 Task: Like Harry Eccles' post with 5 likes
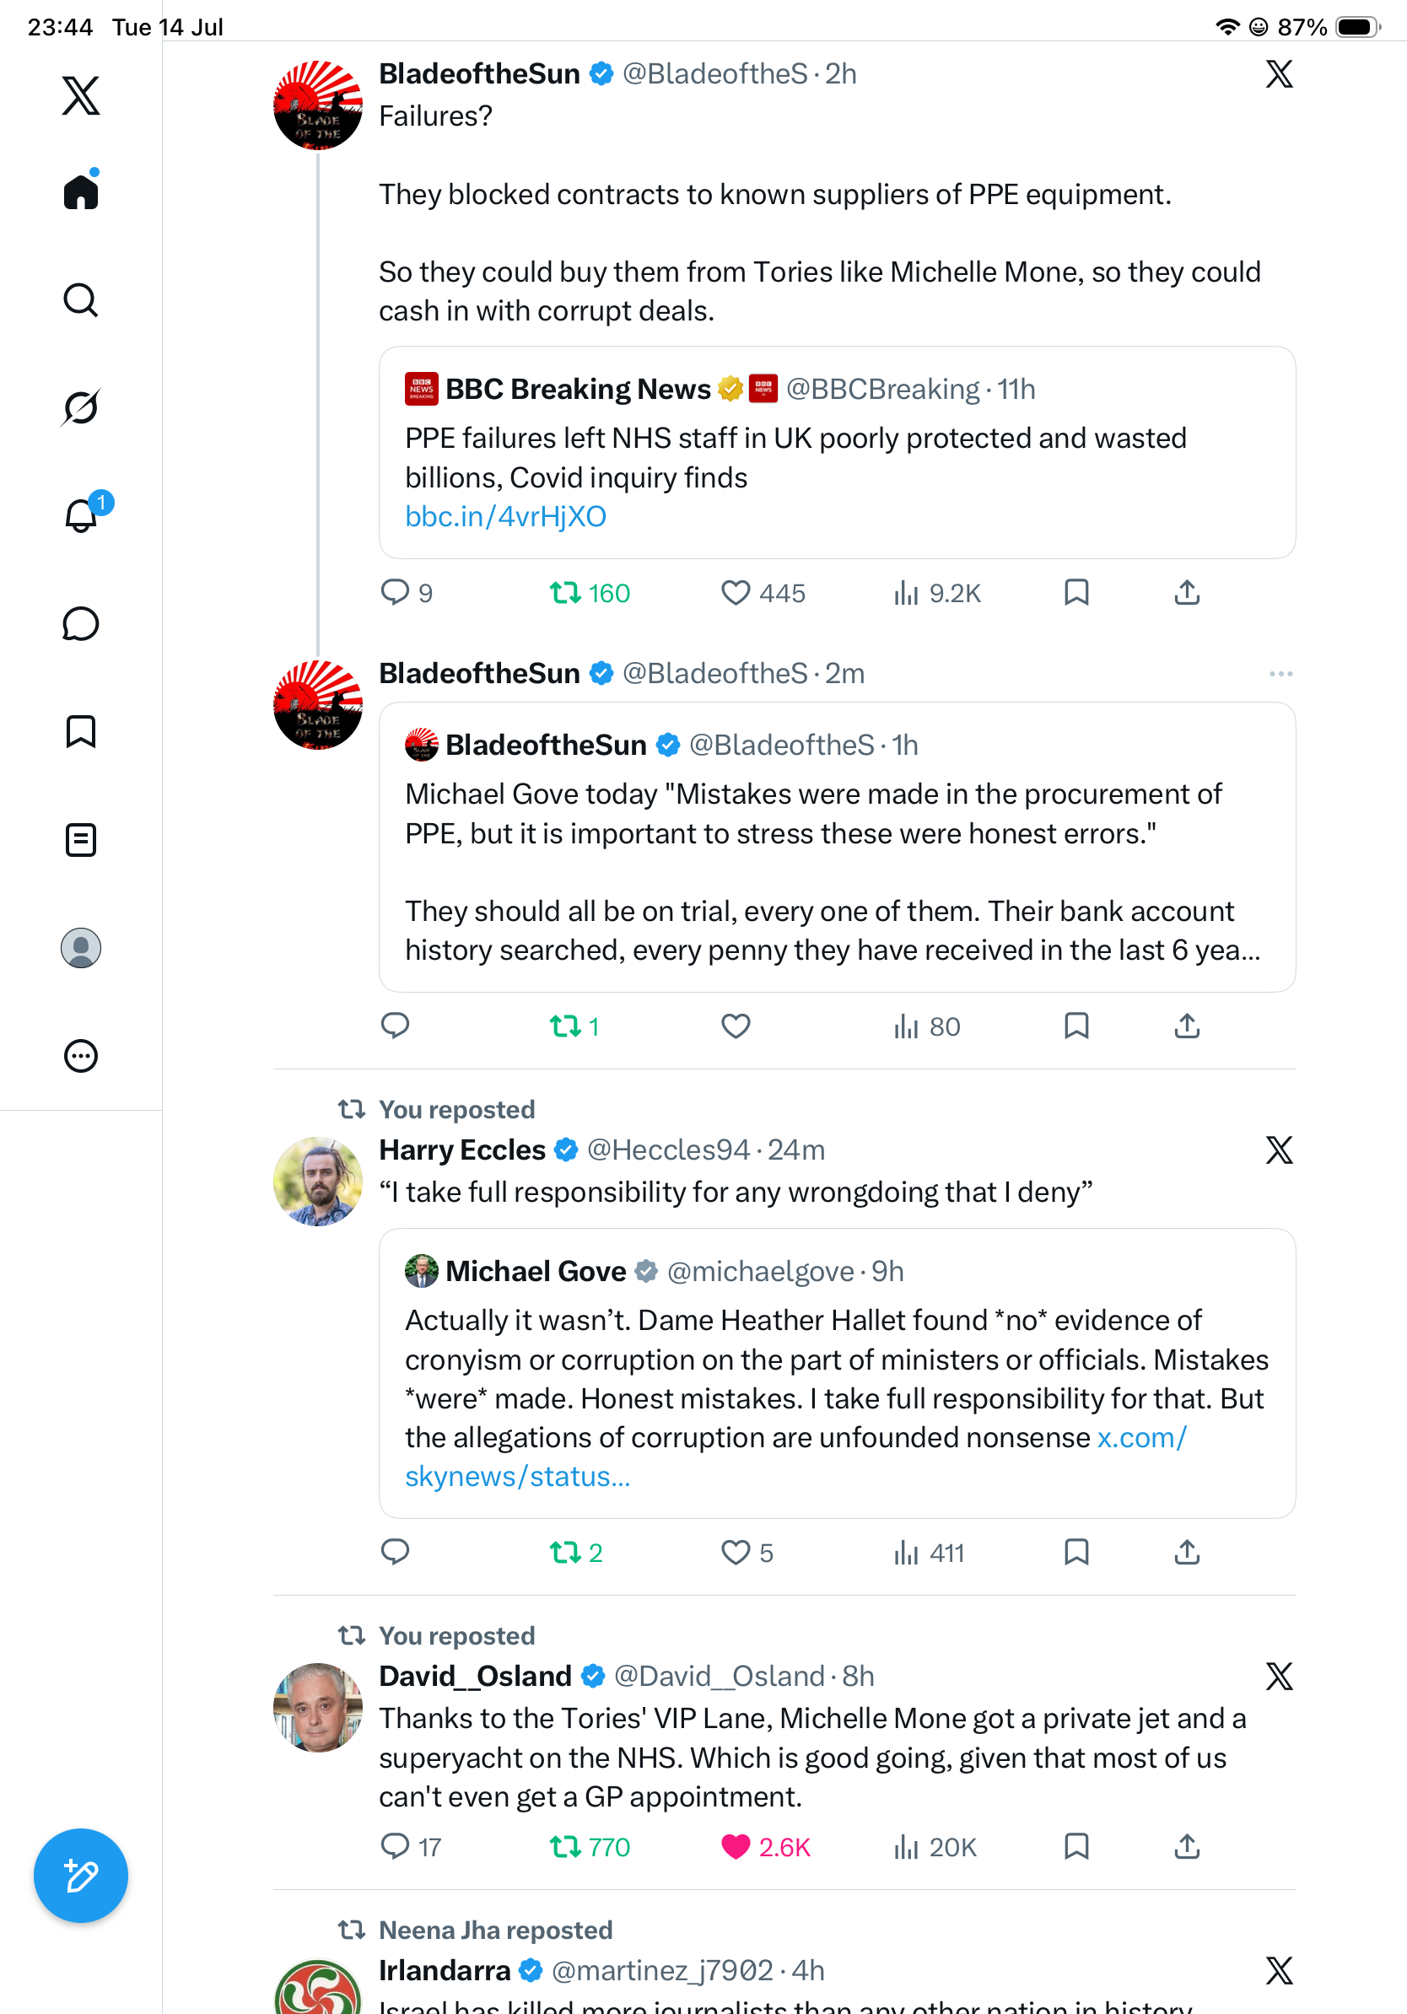[x=735, y=1552]
